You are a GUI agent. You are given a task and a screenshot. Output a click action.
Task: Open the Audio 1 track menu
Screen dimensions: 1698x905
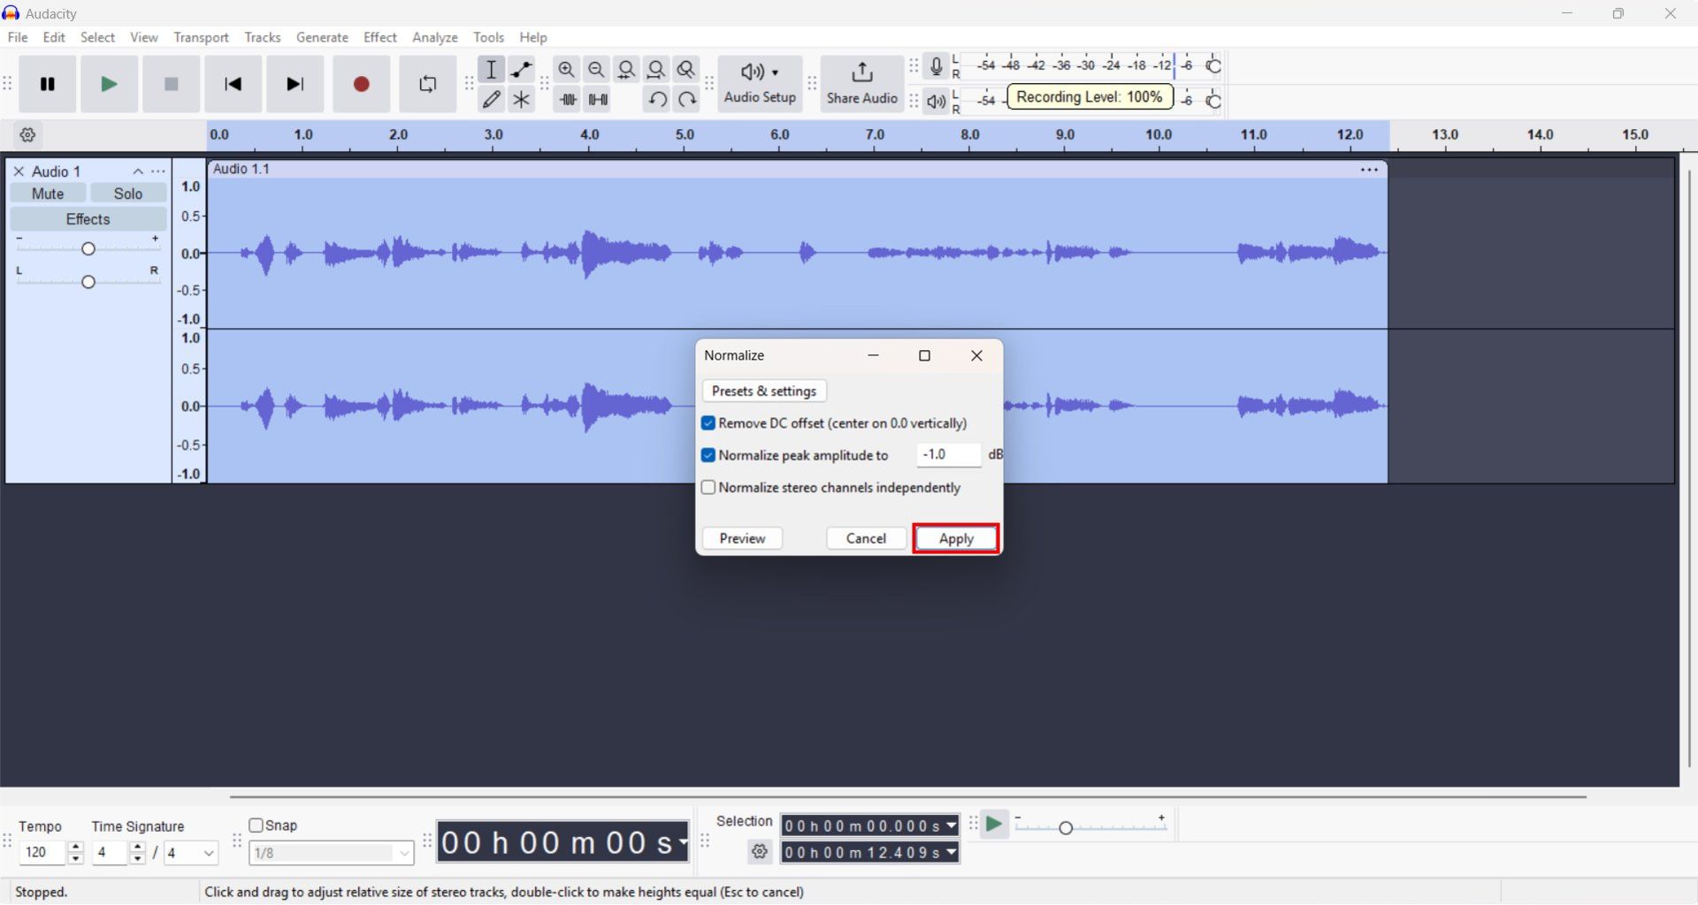click(158, 171)
